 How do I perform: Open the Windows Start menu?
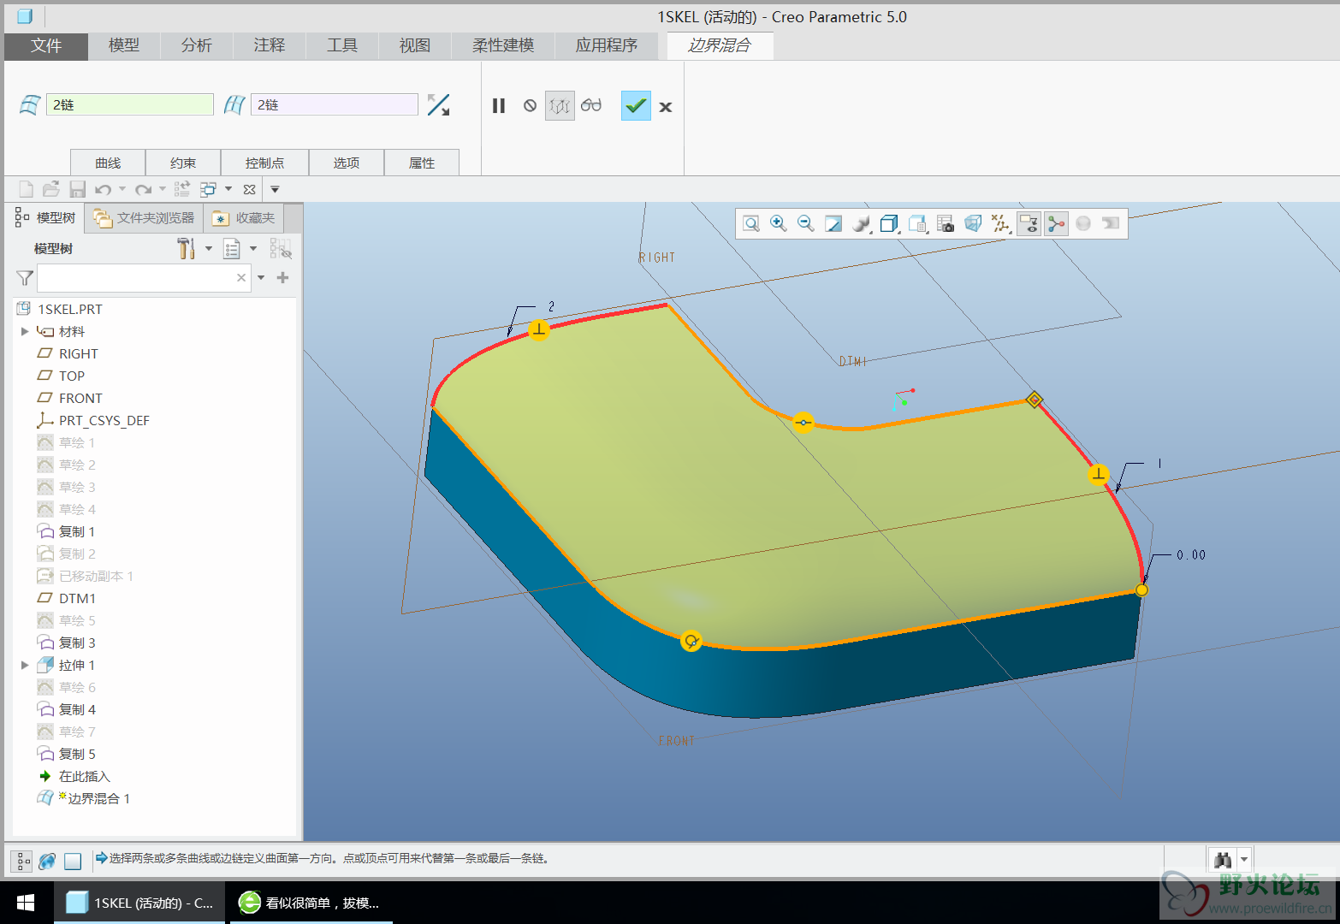[x=26, y=903]
